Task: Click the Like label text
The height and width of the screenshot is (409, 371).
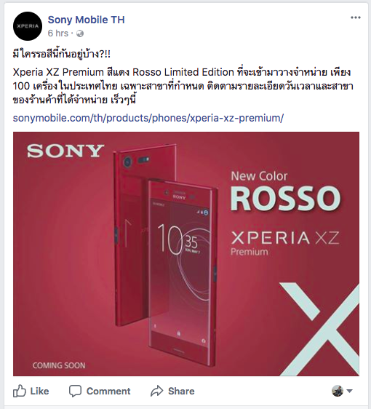Action: coord(39,391)
